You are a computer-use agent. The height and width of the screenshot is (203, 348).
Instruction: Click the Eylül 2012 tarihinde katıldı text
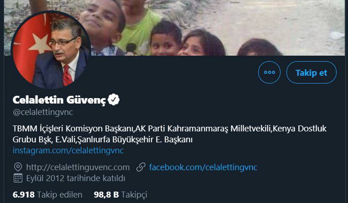[x=76, y=178]
